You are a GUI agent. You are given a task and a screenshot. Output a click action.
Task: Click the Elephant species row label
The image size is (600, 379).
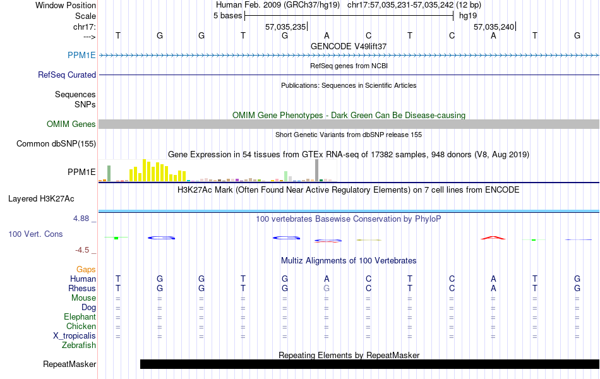80,316
